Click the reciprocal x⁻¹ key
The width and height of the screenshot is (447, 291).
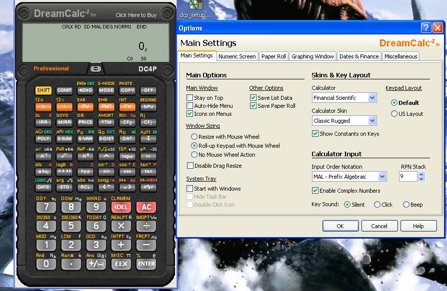[x=43, y=156]
